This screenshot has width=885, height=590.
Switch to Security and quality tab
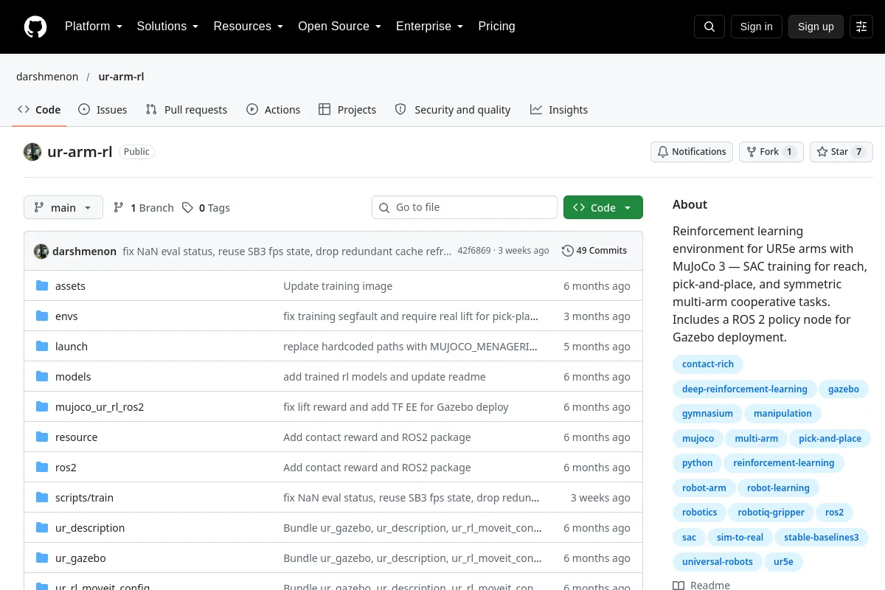453,109
